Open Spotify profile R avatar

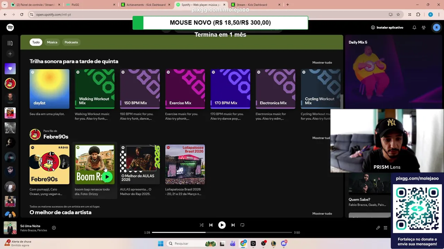(436, 27)
